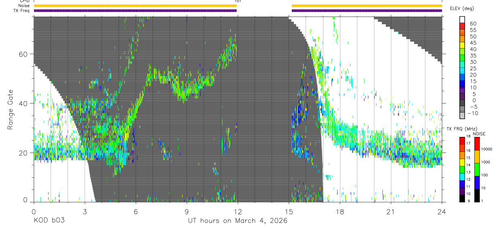
Task: Click the '151' CPID value
Action: 238,1
